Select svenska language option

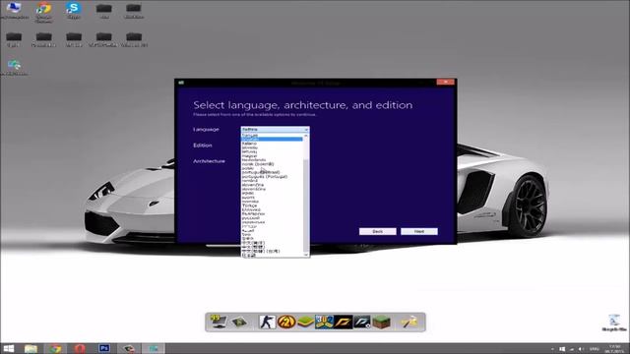click(272, 201)
